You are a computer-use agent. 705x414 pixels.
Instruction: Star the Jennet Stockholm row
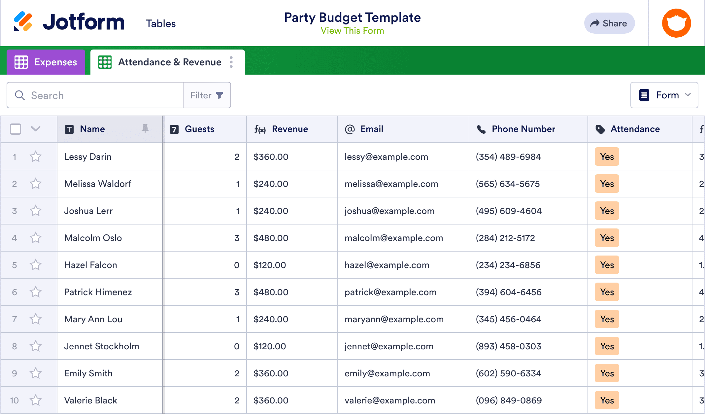[x=36, y=346]
